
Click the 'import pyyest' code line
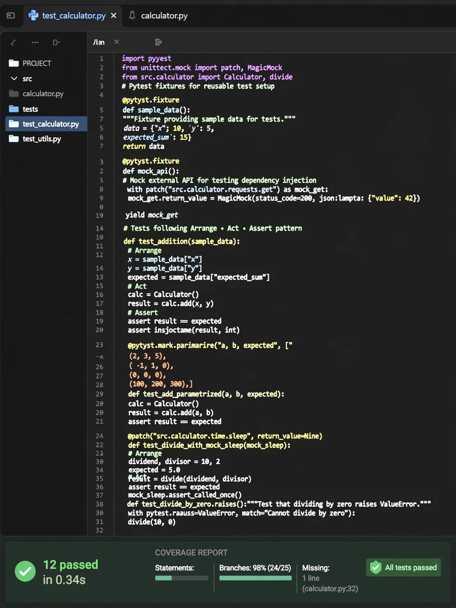point(146,59)
